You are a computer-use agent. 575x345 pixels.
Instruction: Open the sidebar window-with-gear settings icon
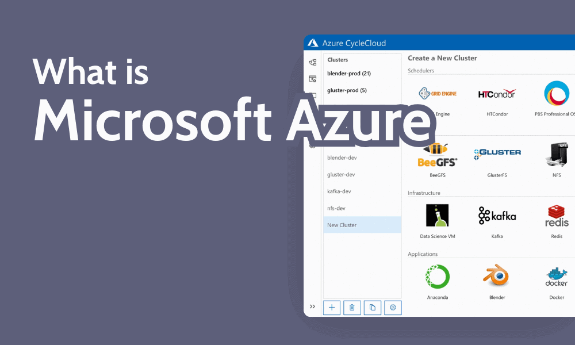click(312, 79)
